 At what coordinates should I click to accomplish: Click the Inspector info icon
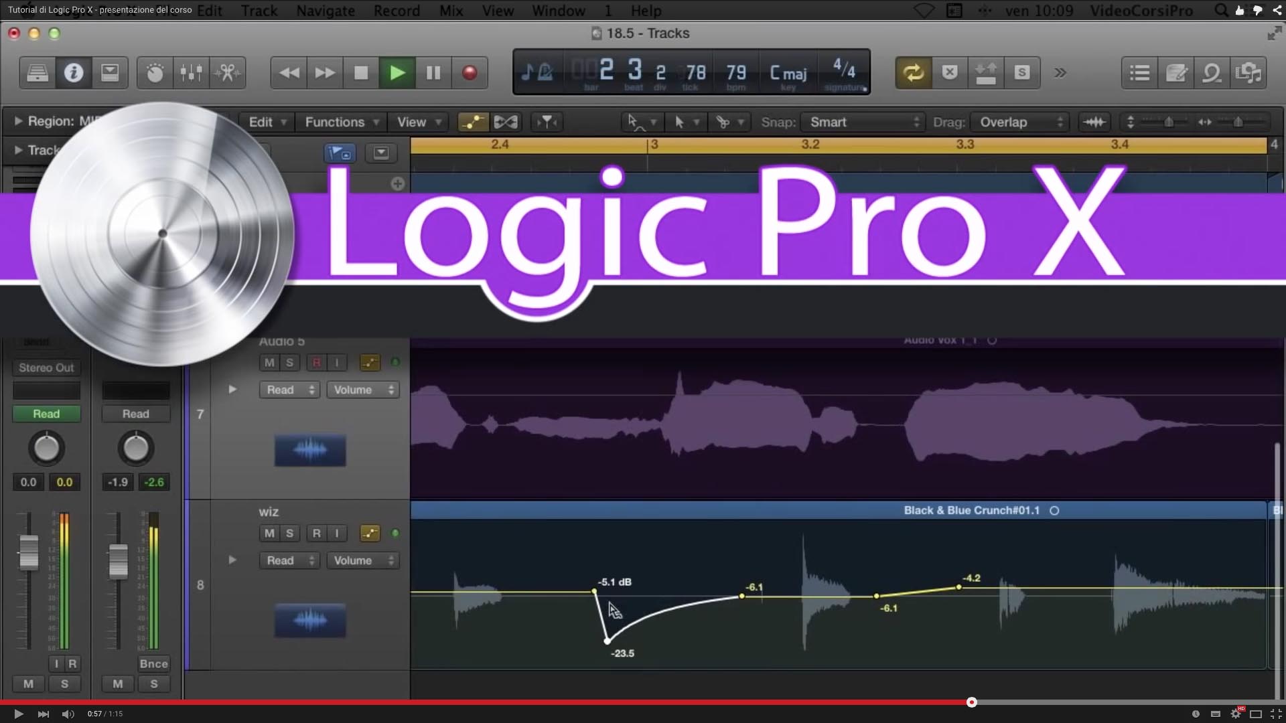[74, 73]
